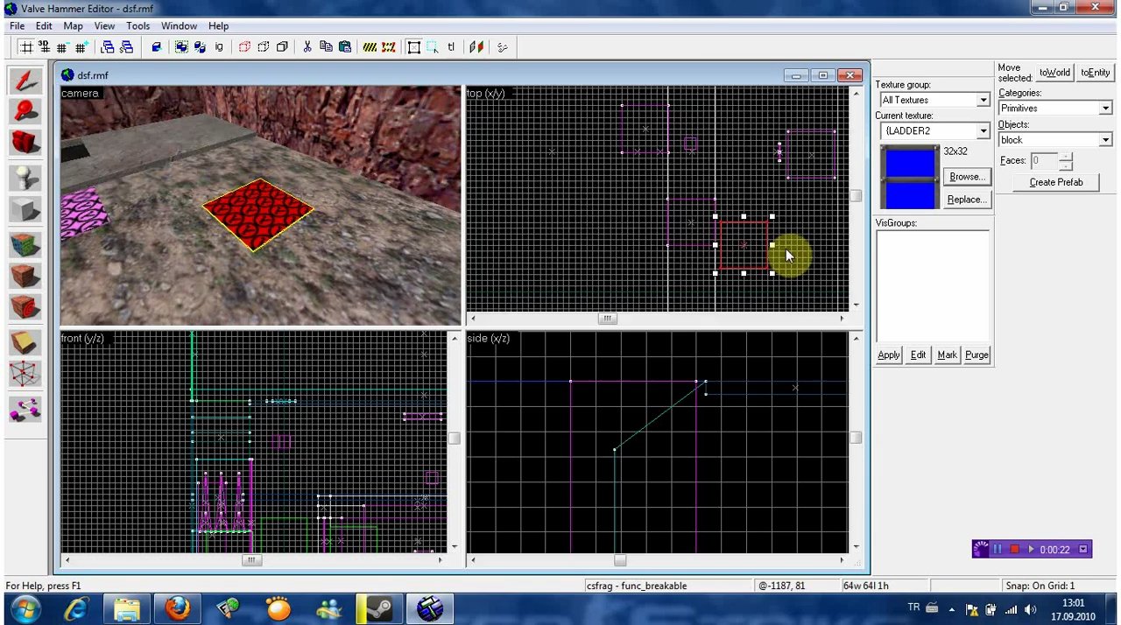Click the Copy icon
This screenshot has width=1121, height=625.
tap(326, 47)
